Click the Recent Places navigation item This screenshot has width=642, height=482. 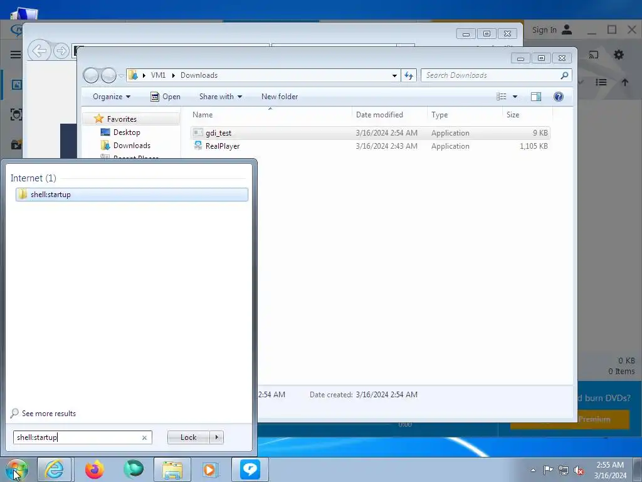130,157
